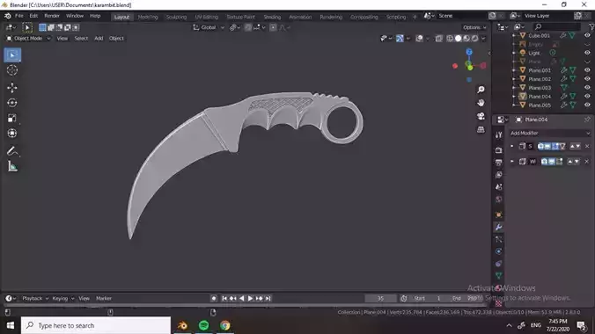
Task: Hide the Light object's eye icon
Action: 587,53
